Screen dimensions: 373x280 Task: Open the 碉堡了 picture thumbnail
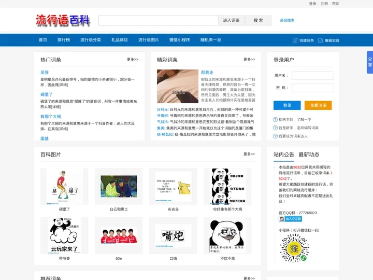[x=64, y=187]
